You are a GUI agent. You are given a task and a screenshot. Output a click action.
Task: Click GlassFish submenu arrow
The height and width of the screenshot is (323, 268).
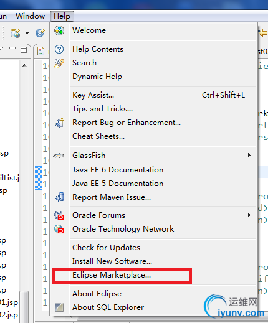coord(249,155)
